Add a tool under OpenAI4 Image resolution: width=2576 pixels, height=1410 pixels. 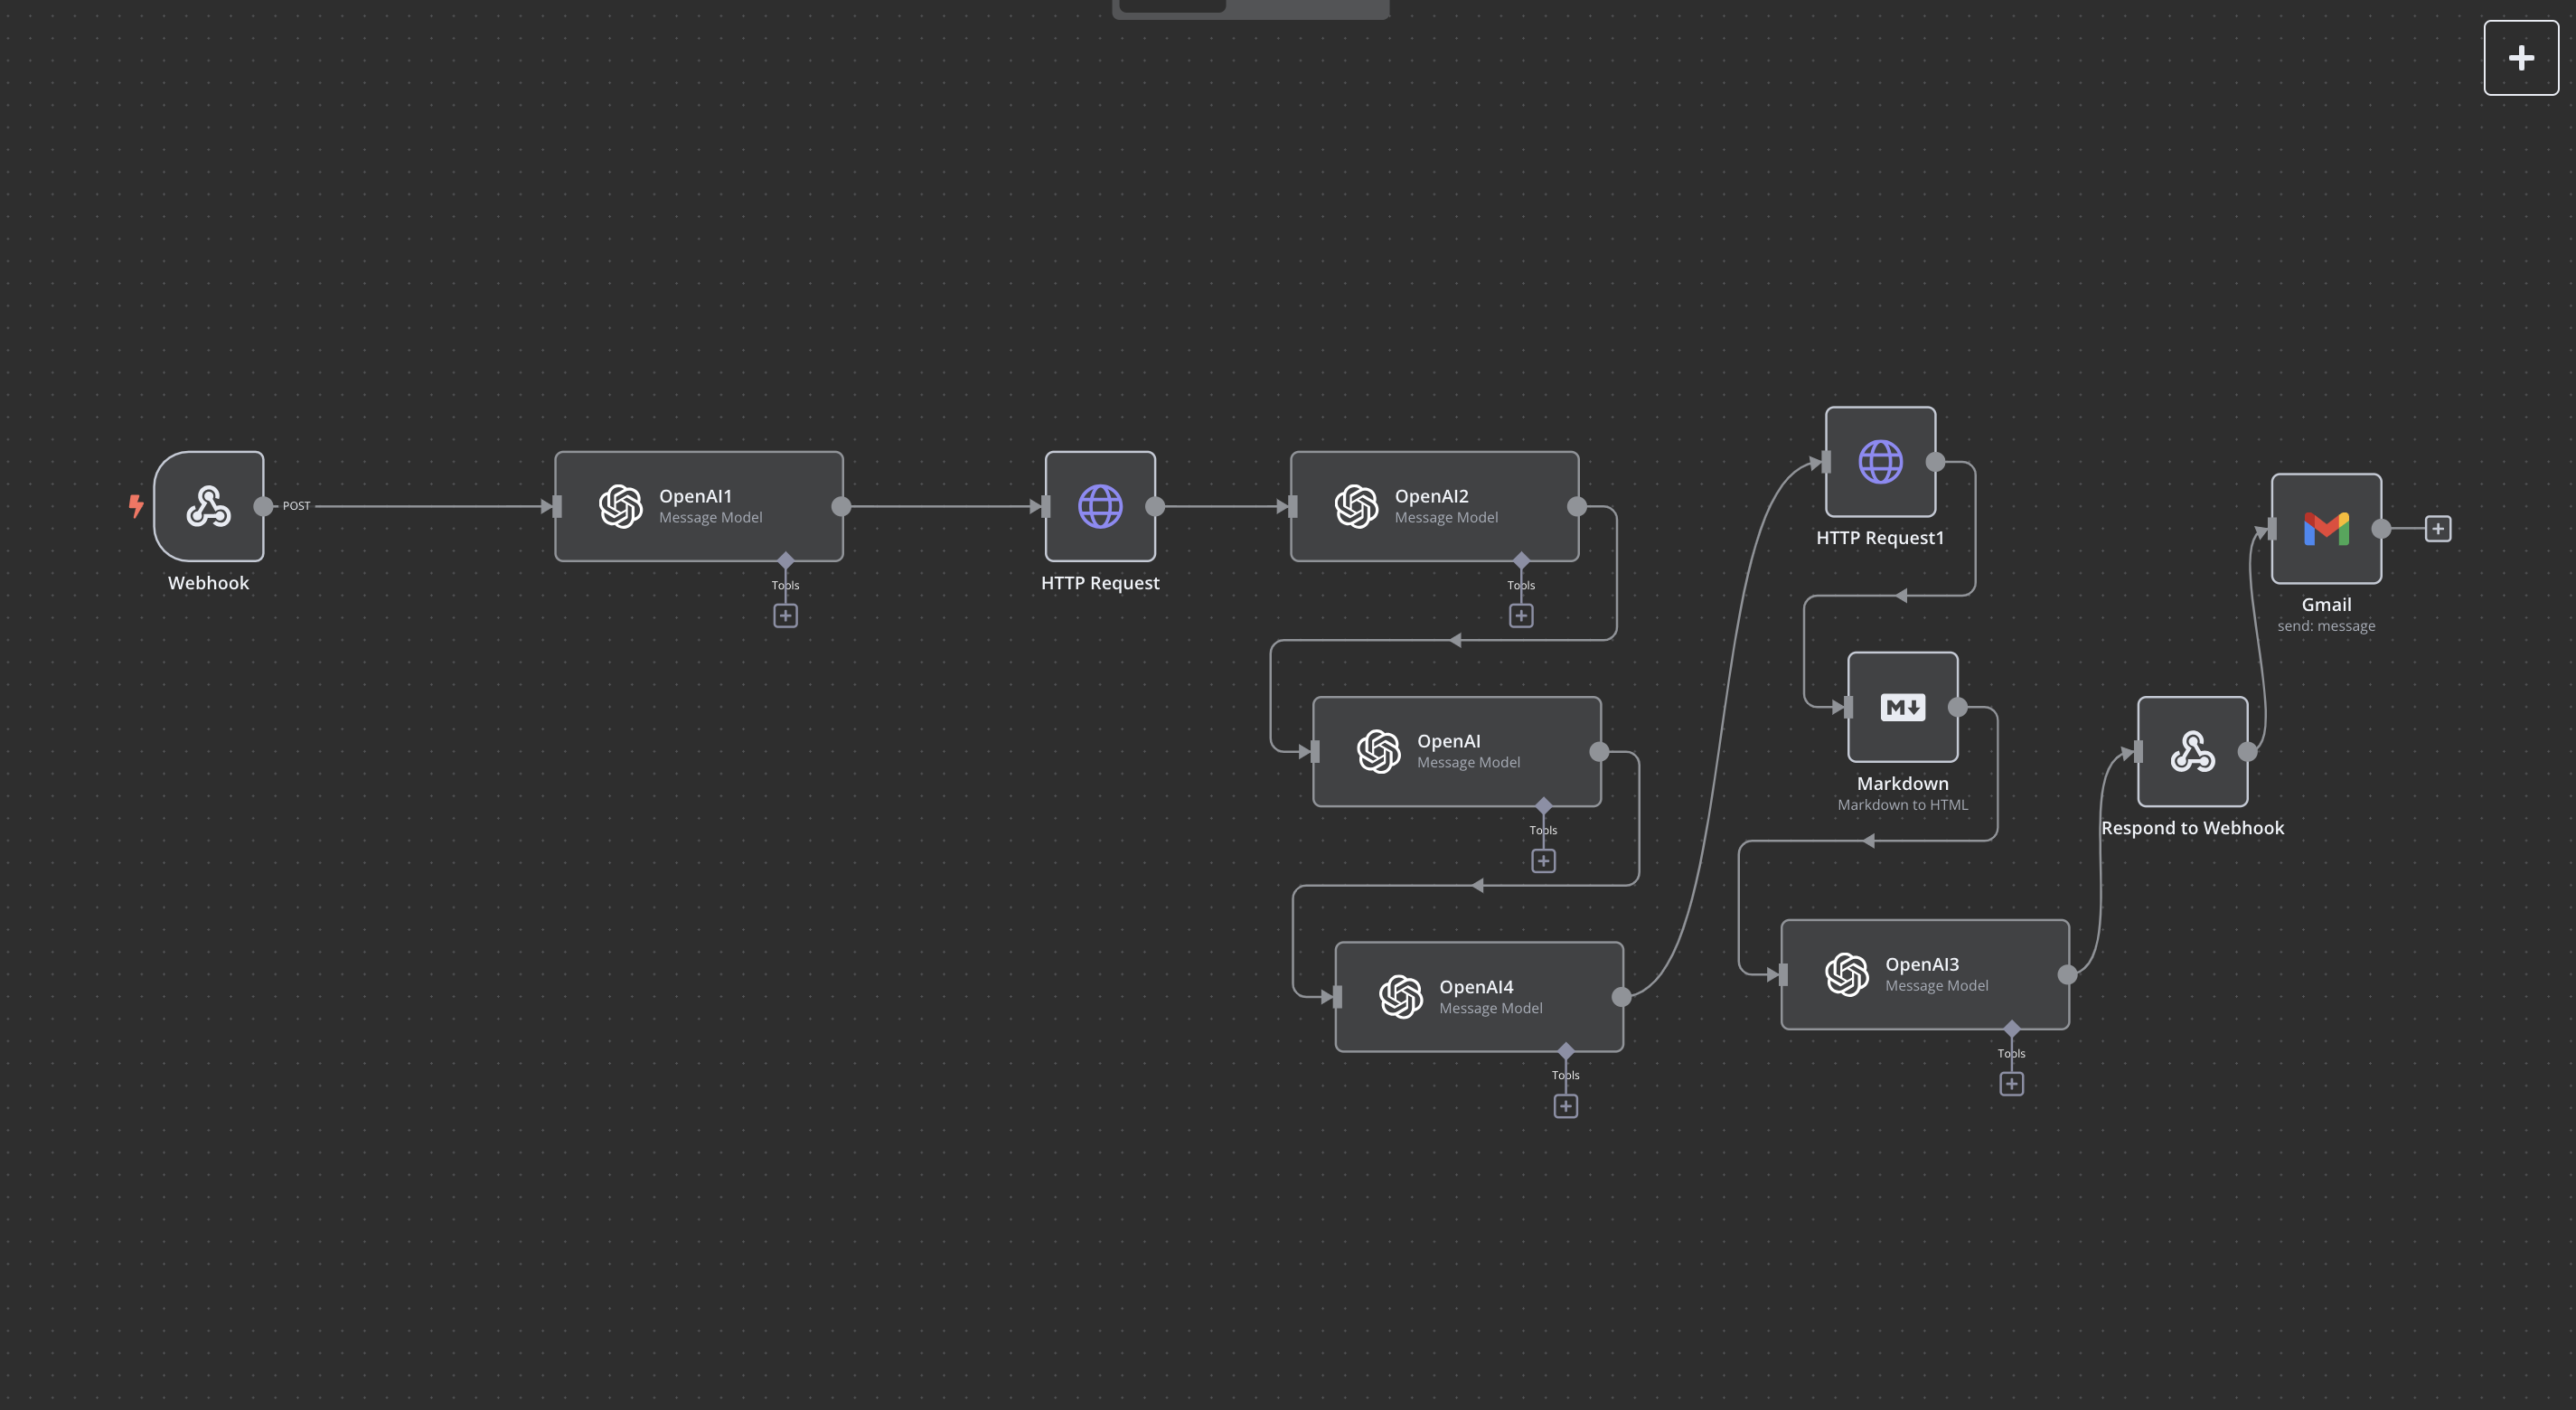coord(1566,1106)
